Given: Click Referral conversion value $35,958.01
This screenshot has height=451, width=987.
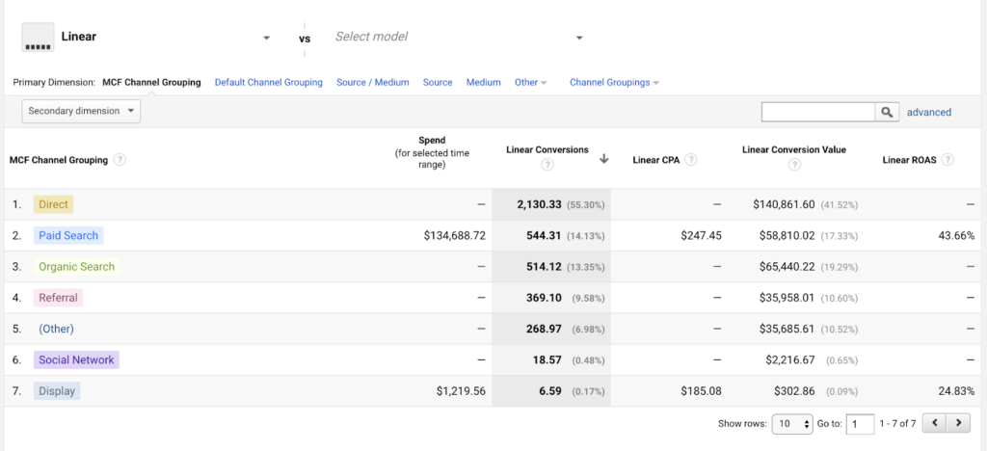Looking at the screenshot, I should click(785, 298).
